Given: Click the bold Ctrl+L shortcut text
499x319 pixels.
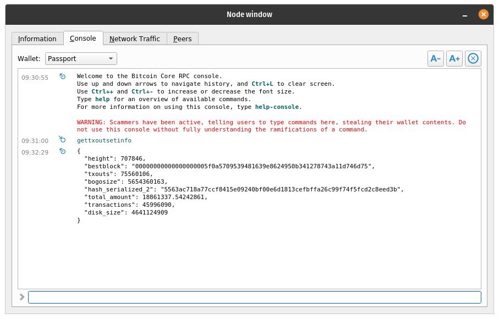Looking at the screenshot, I should tap(262, 84).
